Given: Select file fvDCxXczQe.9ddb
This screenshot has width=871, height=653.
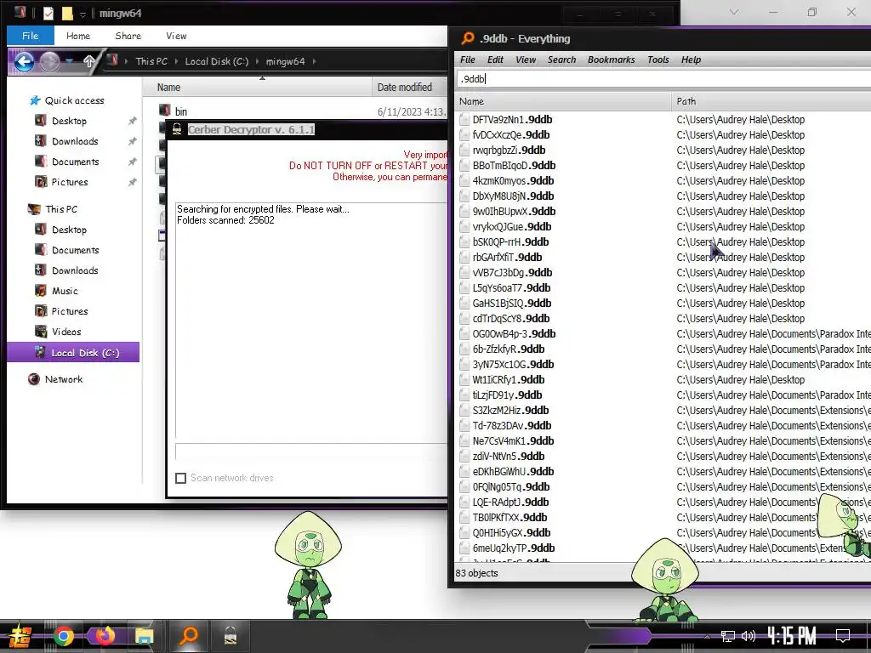Looking at the screenshot, I should 511,135.
